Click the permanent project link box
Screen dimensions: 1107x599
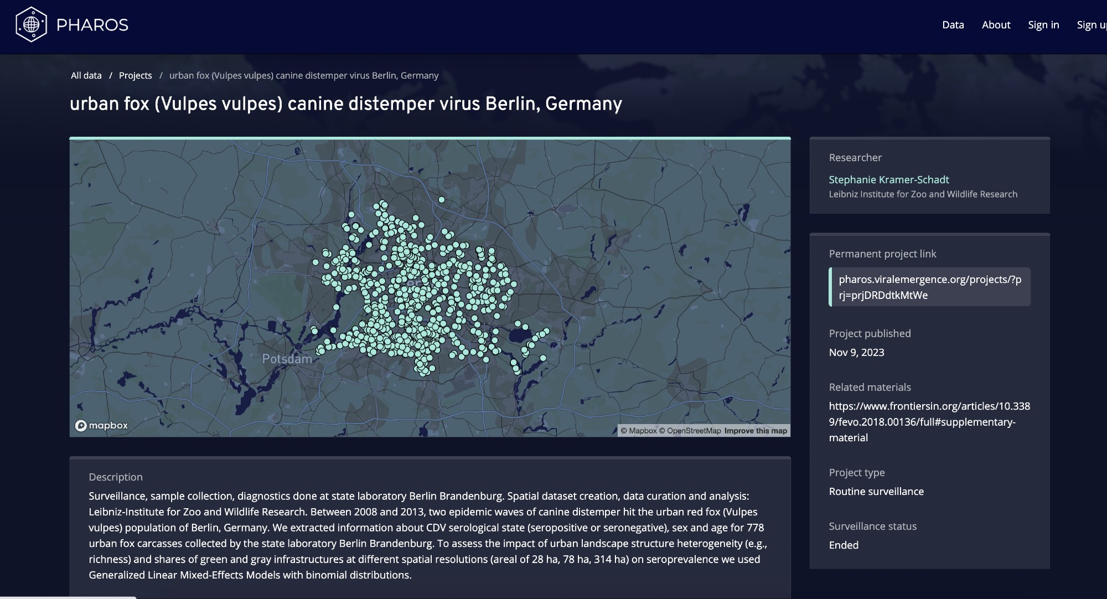pyautogui.click(x=929, y=287)
